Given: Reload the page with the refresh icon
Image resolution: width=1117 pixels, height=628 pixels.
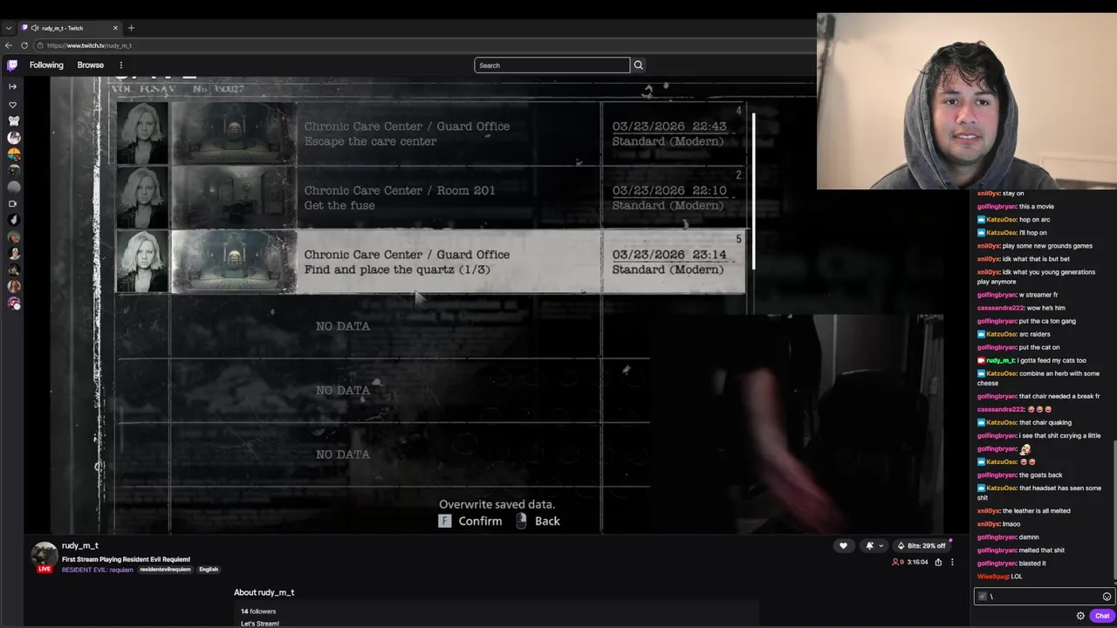Looking at the screenshot, I should pos(24,45).
